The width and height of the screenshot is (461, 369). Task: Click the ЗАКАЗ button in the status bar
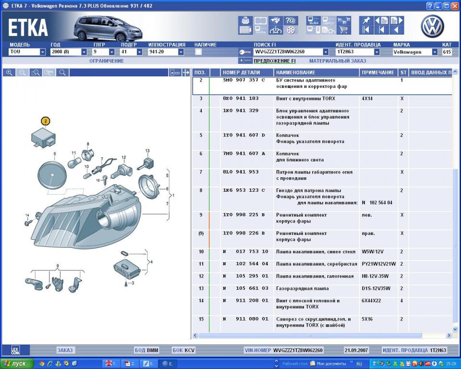click(x=65, y=350)
